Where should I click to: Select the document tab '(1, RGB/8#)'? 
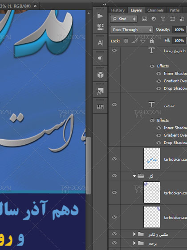[x=16, y=6]
